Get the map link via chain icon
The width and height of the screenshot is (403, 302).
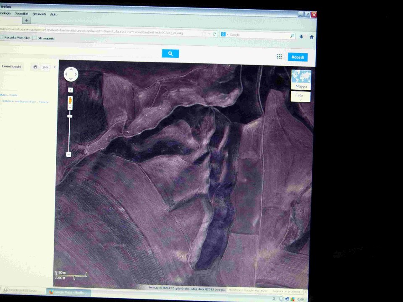(x=45, y=67)
